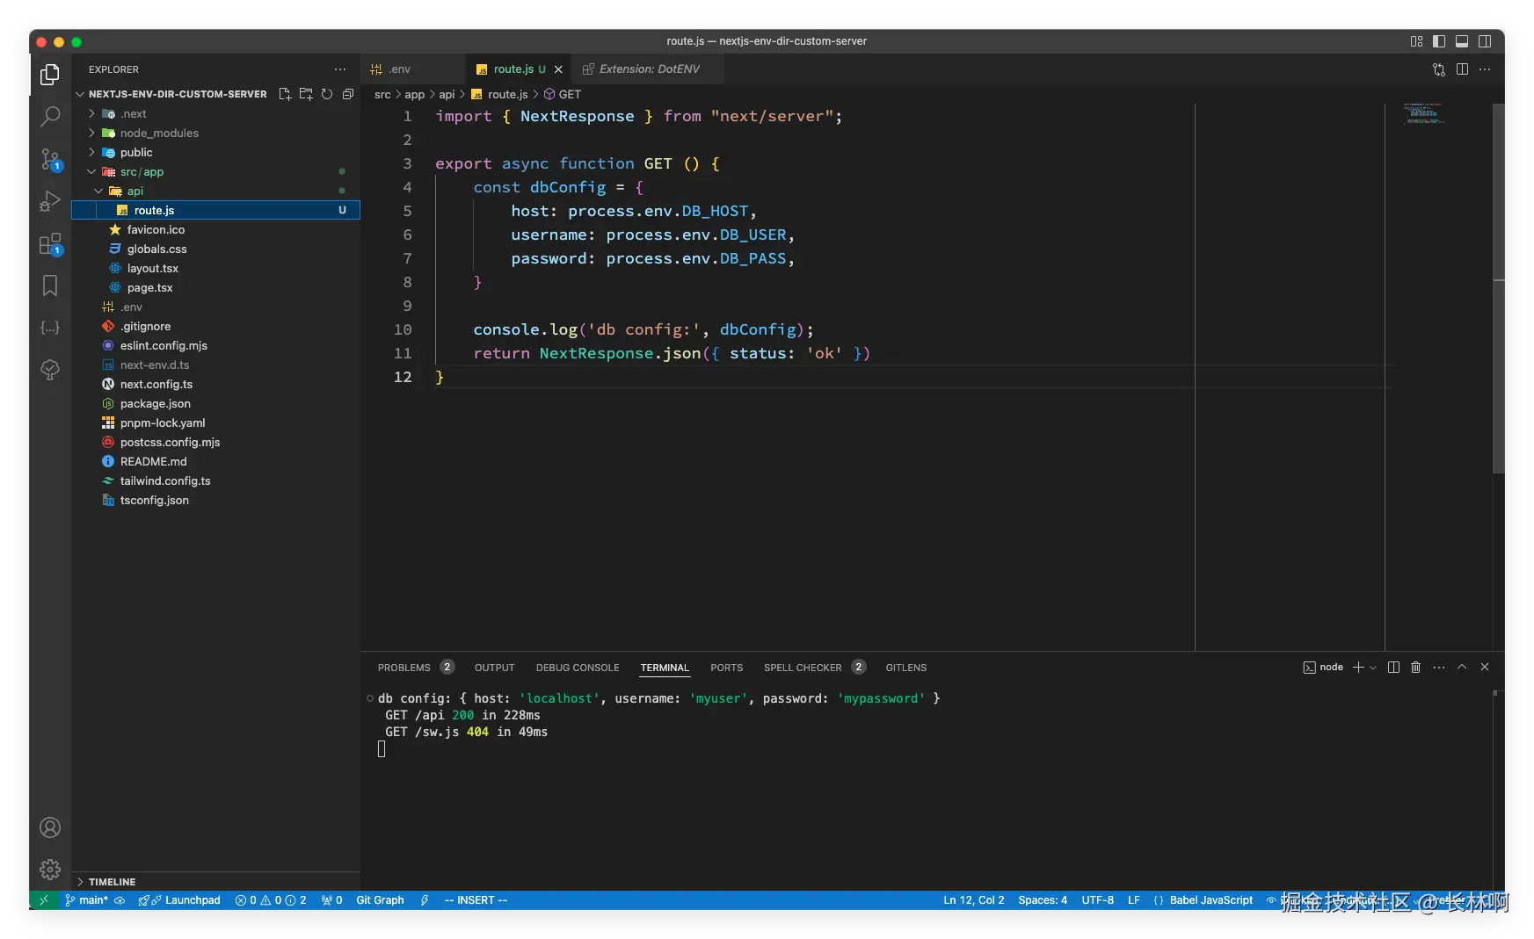Click the New File icon in Explorer

(x=285, y=94)
